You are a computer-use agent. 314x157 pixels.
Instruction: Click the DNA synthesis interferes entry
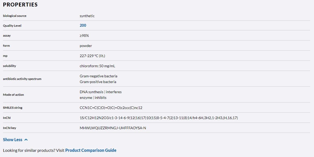[x=100, y=92]
